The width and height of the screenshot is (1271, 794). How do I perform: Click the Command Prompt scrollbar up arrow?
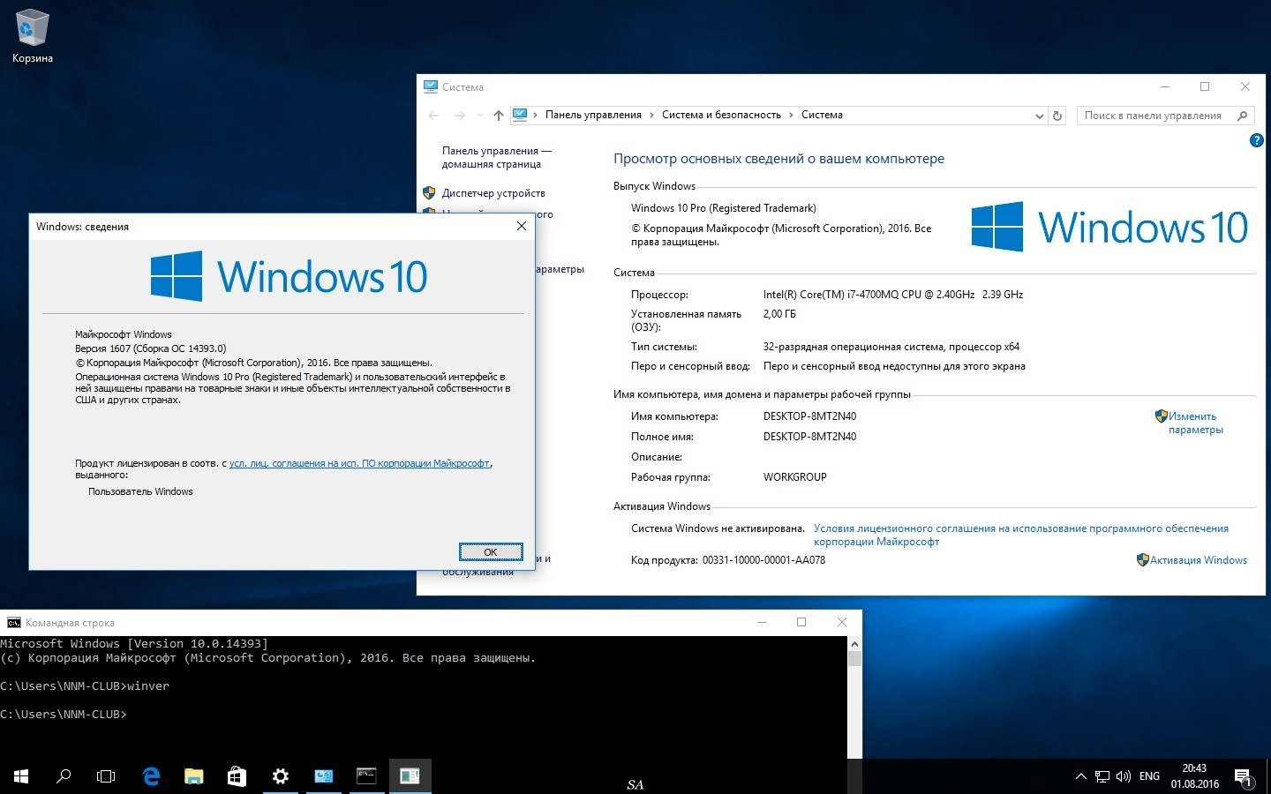click(854, 643)
